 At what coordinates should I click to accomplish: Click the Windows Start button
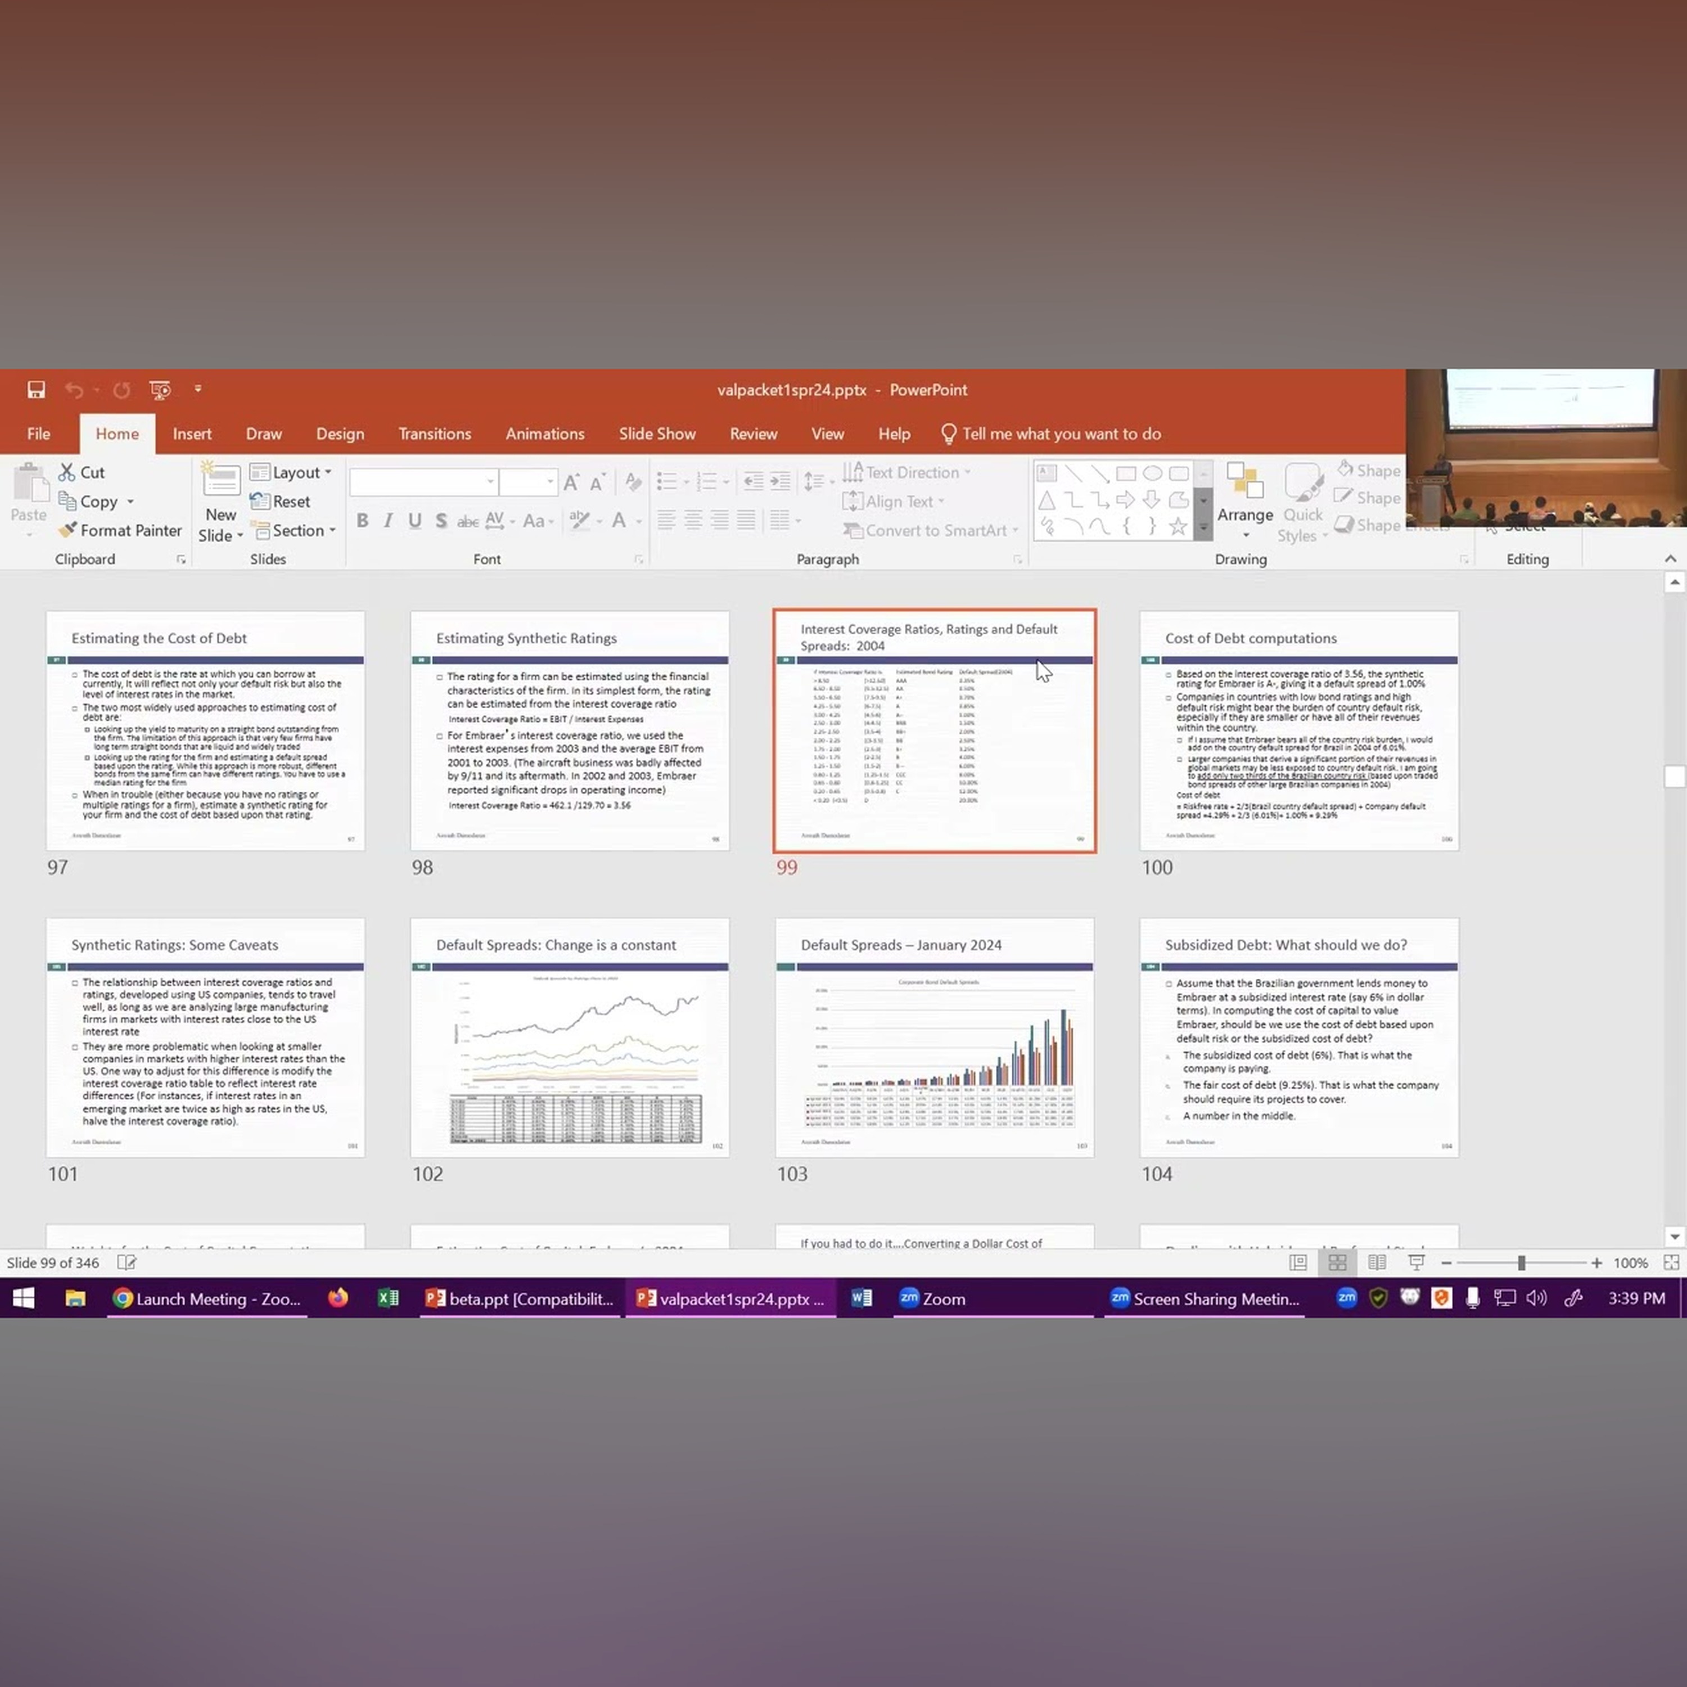(24, 1298)
